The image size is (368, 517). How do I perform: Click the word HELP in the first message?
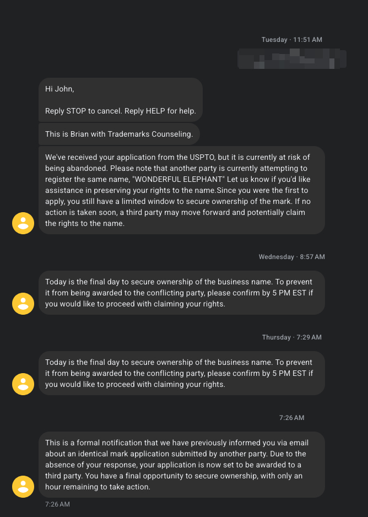[x=156, y=111]
